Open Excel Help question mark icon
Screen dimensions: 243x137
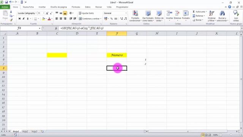229,7
